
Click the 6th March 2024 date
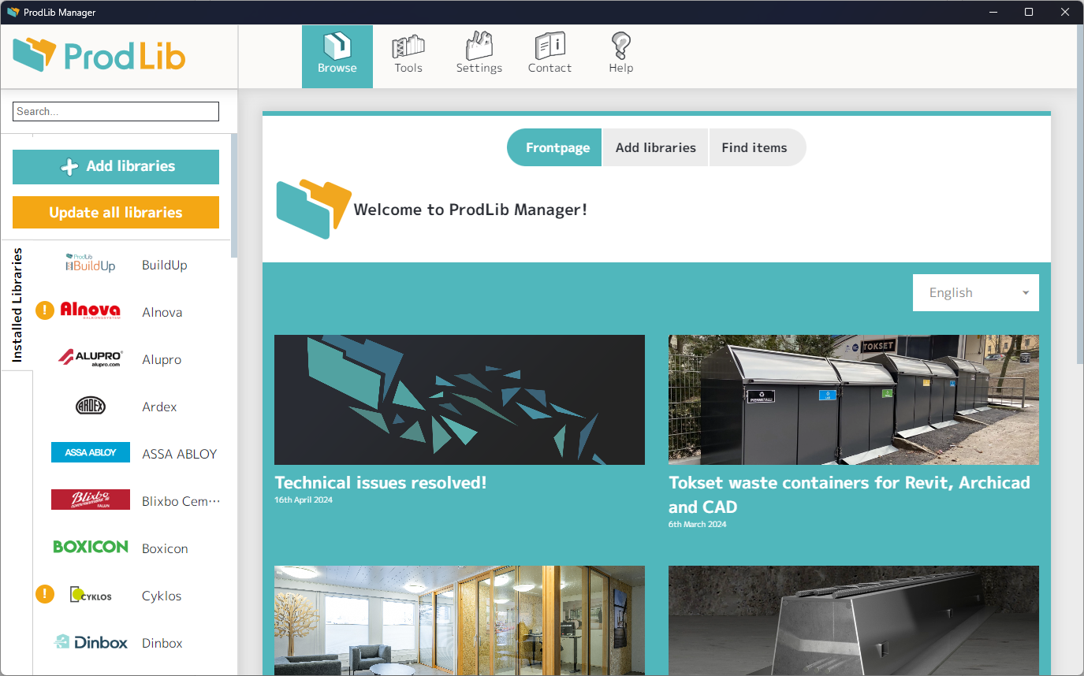698,525
